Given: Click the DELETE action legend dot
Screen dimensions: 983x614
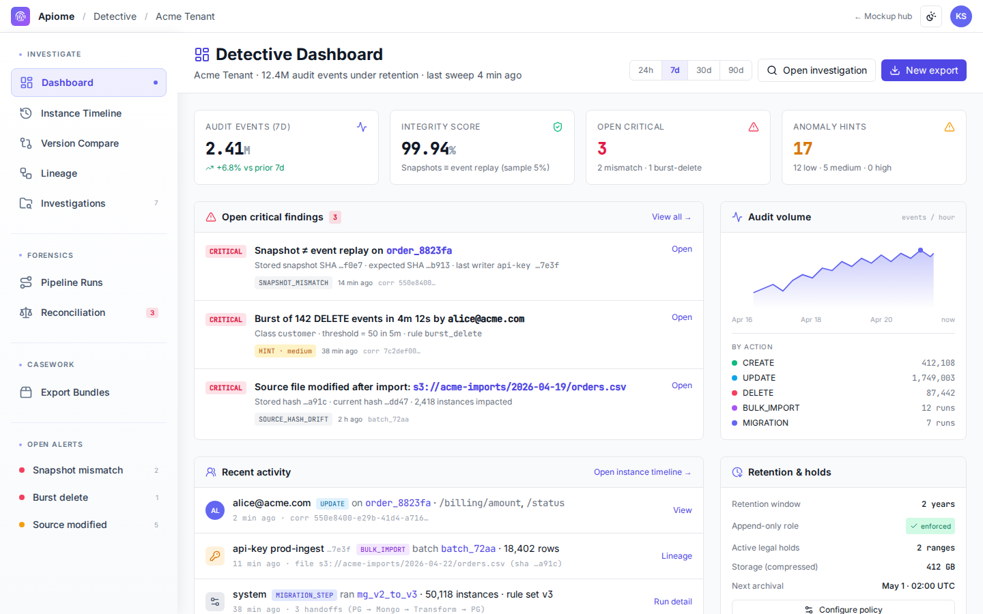Looking at the screenshot, I should pos(735,393).
